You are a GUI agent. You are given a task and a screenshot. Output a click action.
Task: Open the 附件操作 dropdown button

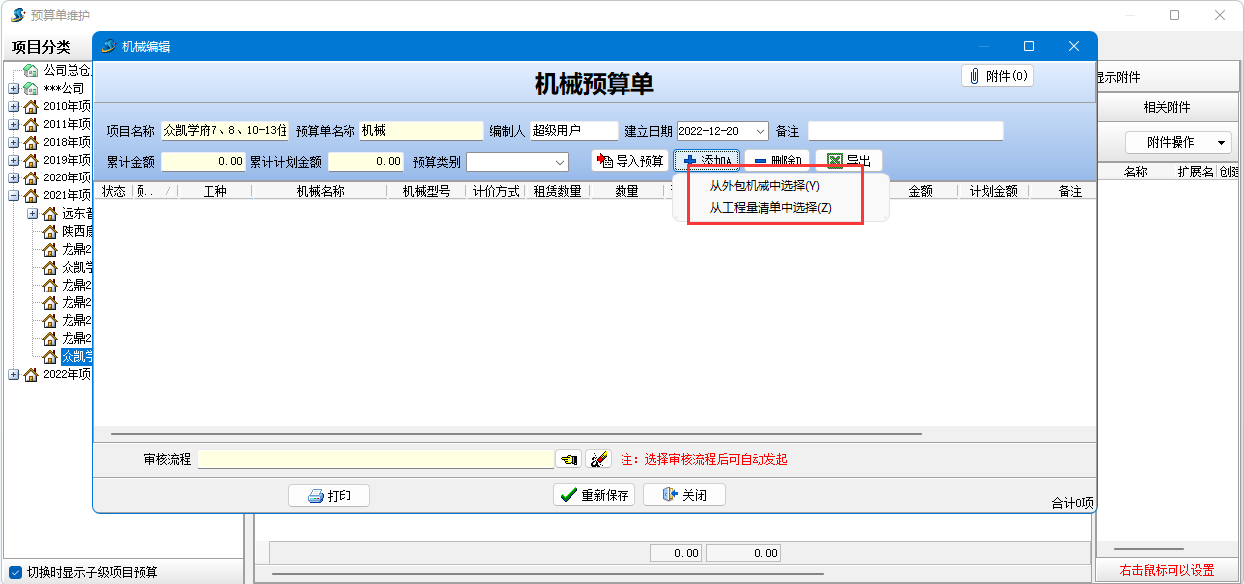tap(1177, 142)
